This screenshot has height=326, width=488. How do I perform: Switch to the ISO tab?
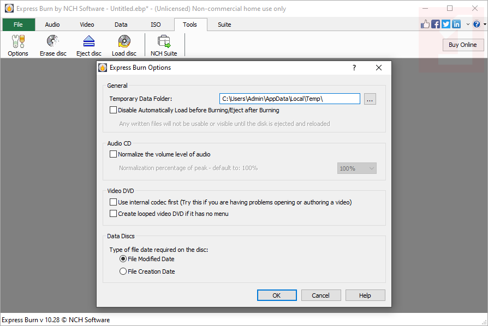click(x=156, y=25)
